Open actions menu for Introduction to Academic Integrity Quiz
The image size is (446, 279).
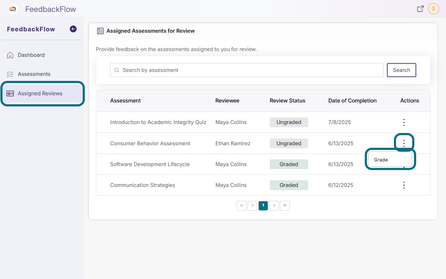(x=404, y=122)
